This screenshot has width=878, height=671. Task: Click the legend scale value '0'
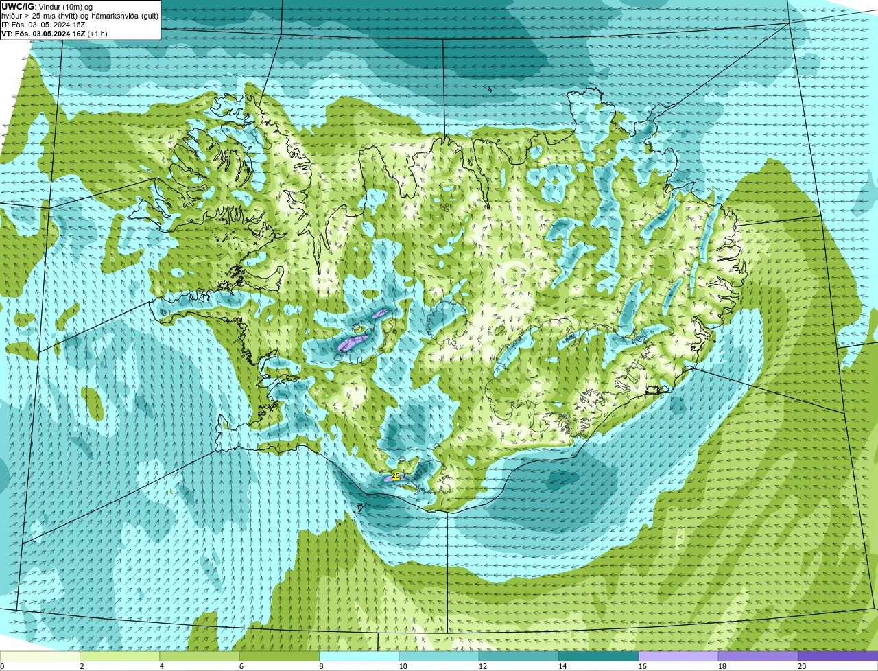[x=3, y=666]
